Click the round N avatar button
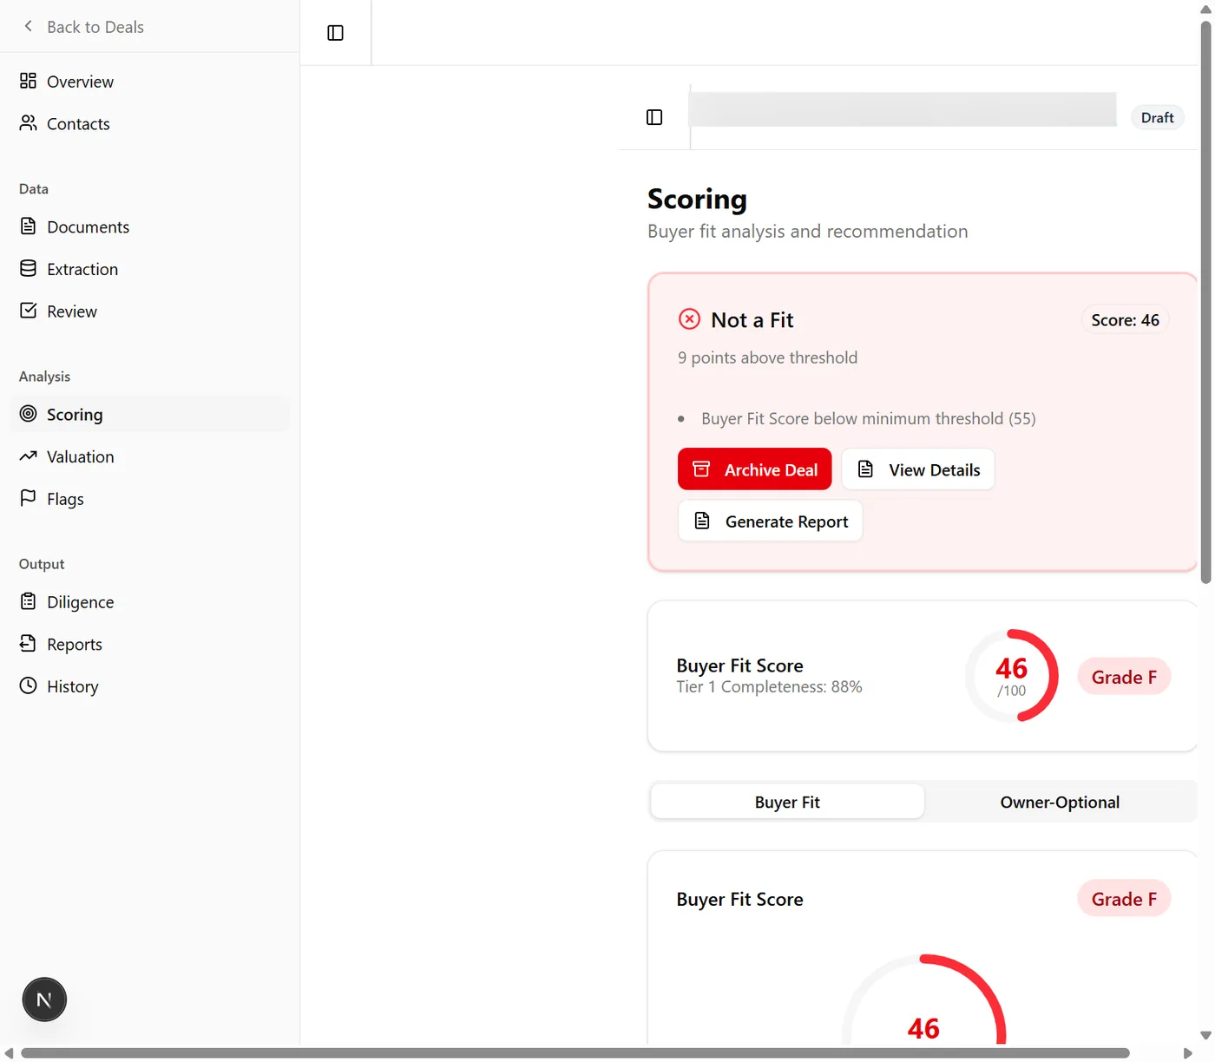This screenshot has width=1215, height=1062. (44, 1000)
